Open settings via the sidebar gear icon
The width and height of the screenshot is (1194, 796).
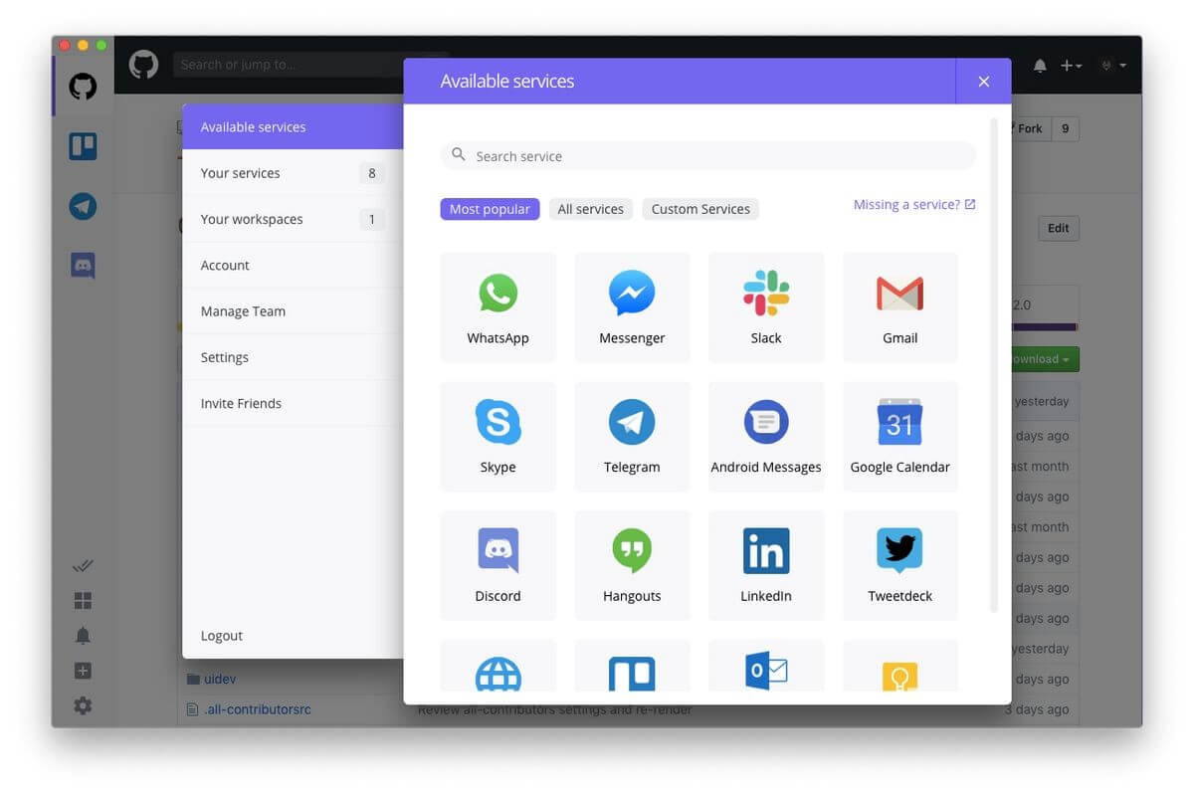[x=83, y=704]
